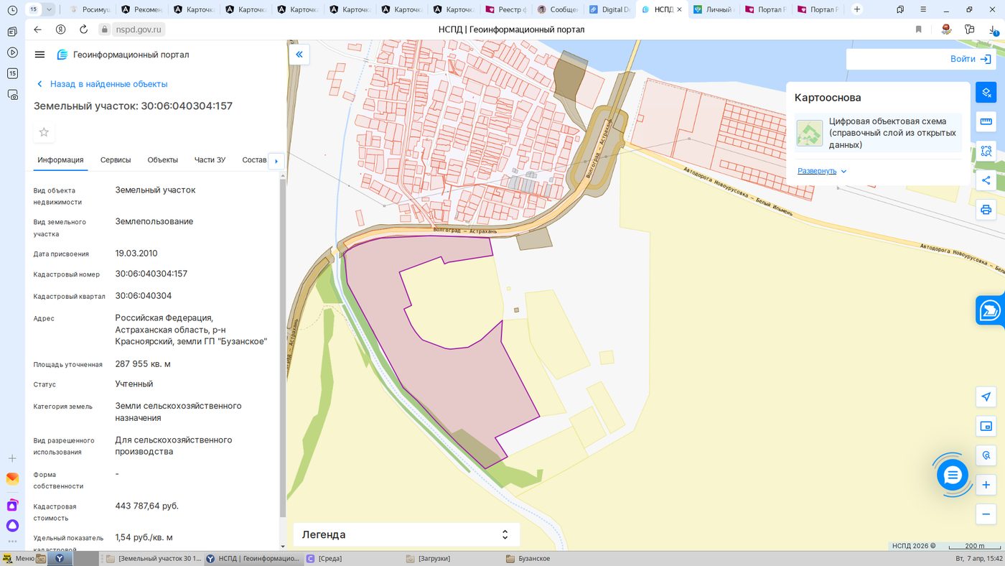Go back in browser history
Image resolution: width=1005 pixels, height=566 pixels.
pyautogui.click(x=38, y=29)
